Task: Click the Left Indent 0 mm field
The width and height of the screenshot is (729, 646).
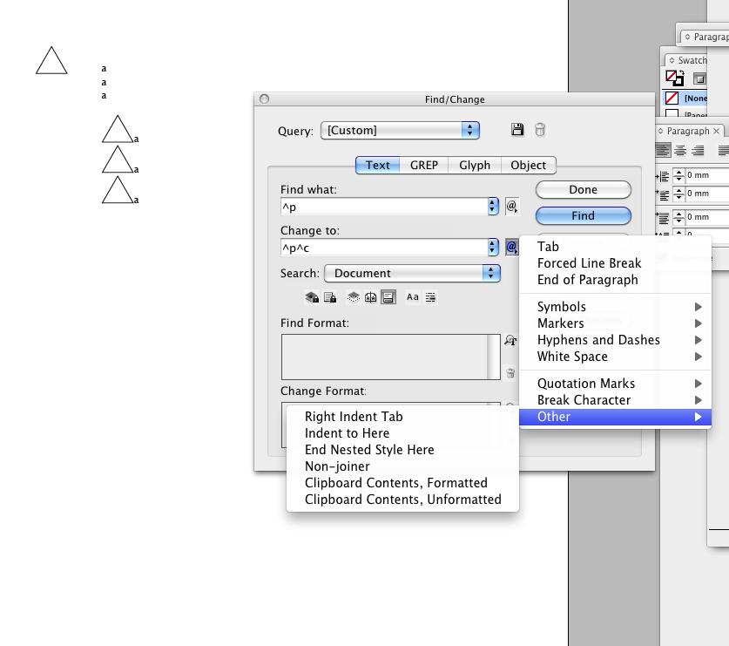Action: click(x=706, y=175)
